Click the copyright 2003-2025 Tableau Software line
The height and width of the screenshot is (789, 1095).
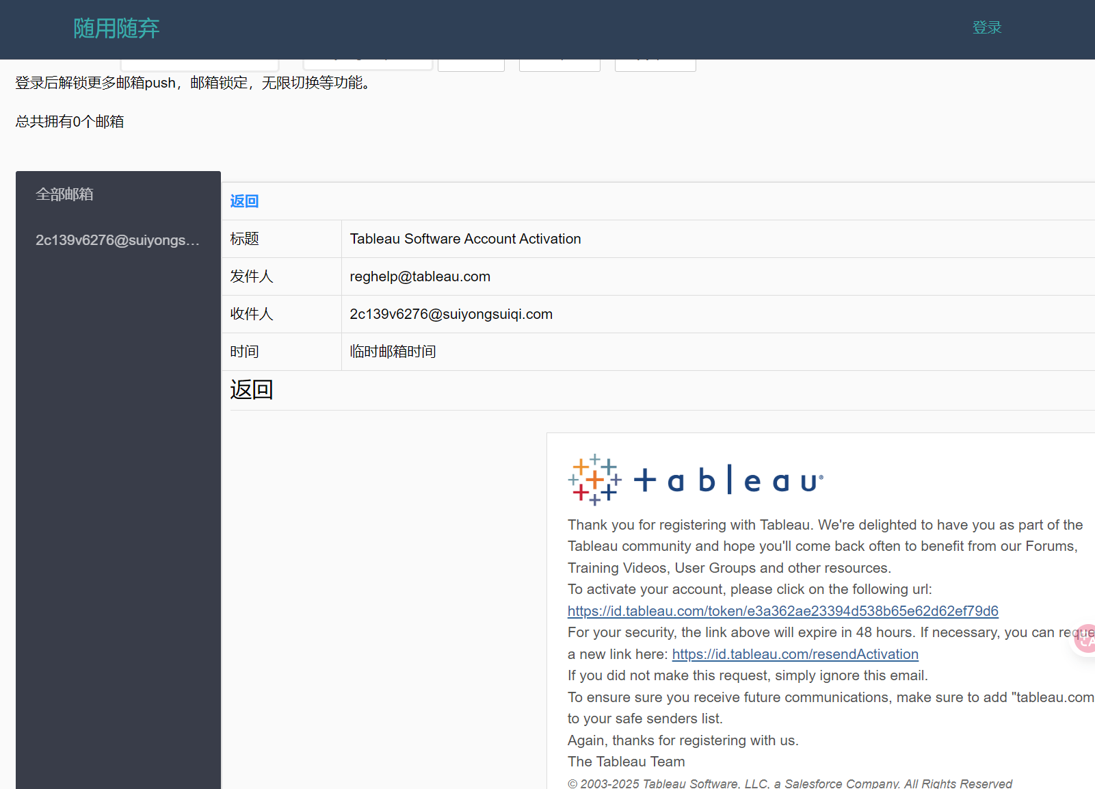pos(790,784)
